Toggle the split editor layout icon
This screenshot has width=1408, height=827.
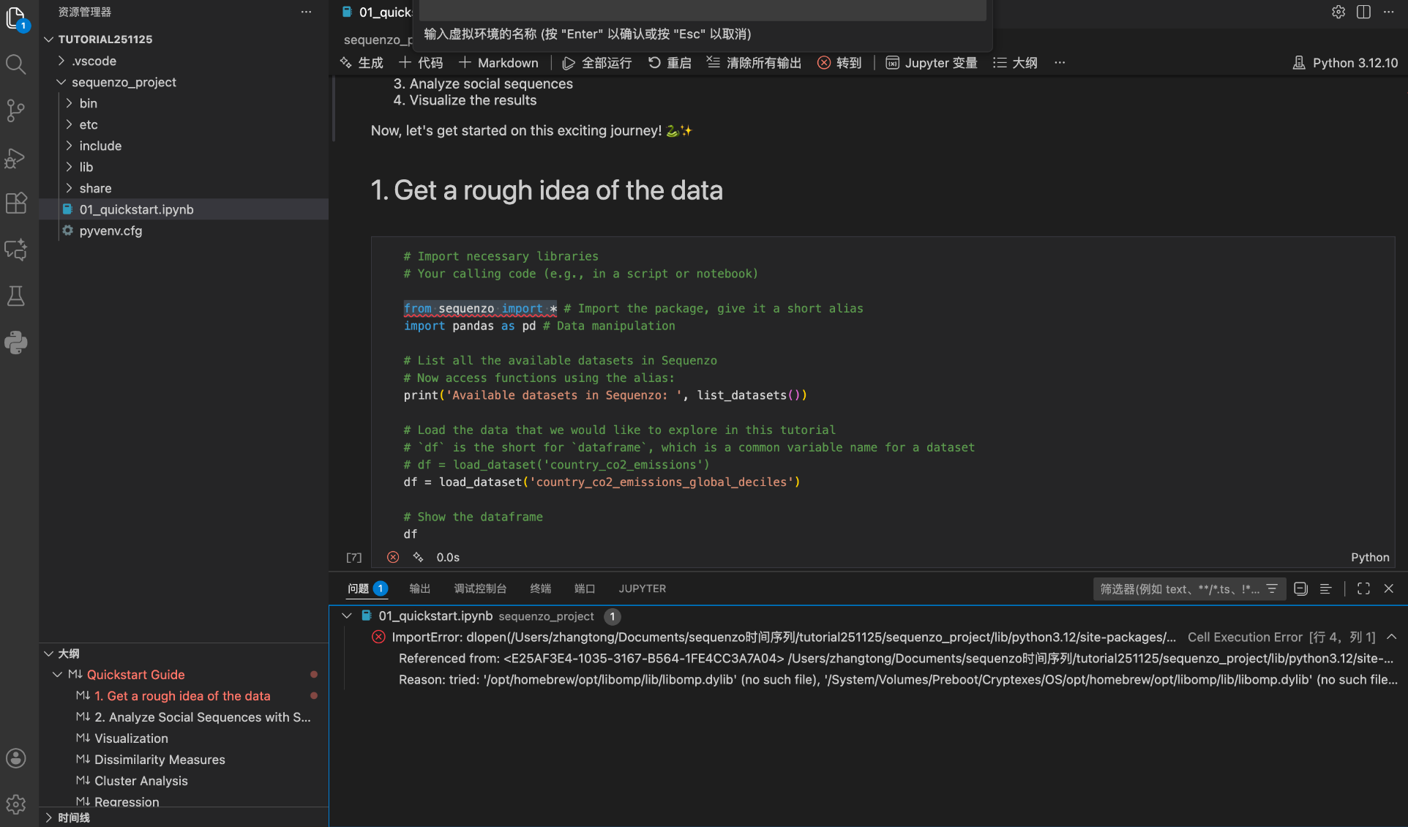point(1363,12)
